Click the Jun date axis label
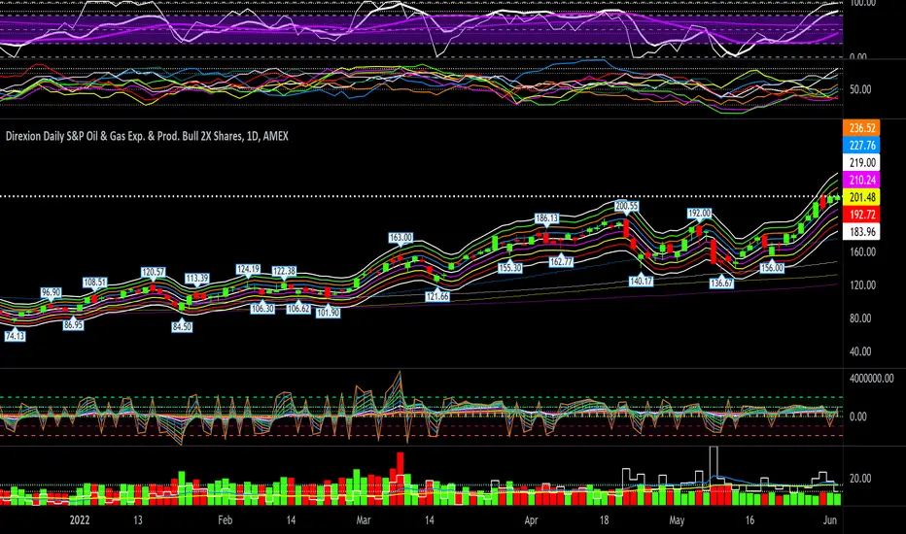906x534 pixels. (830, 520)
